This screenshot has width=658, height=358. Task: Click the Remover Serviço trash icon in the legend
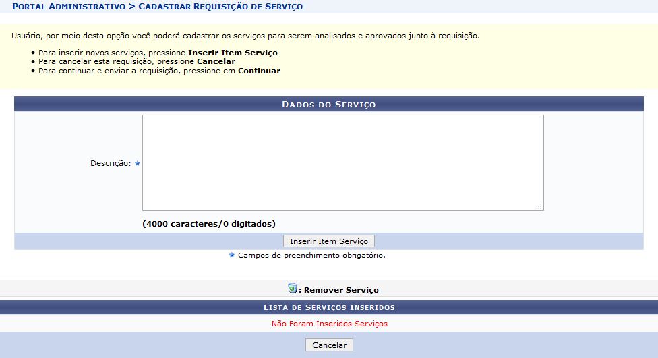pos(293,289)
